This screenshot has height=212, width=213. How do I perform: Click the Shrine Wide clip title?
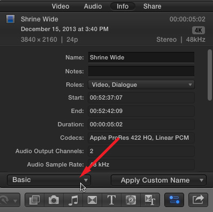[x=40, y=19]
